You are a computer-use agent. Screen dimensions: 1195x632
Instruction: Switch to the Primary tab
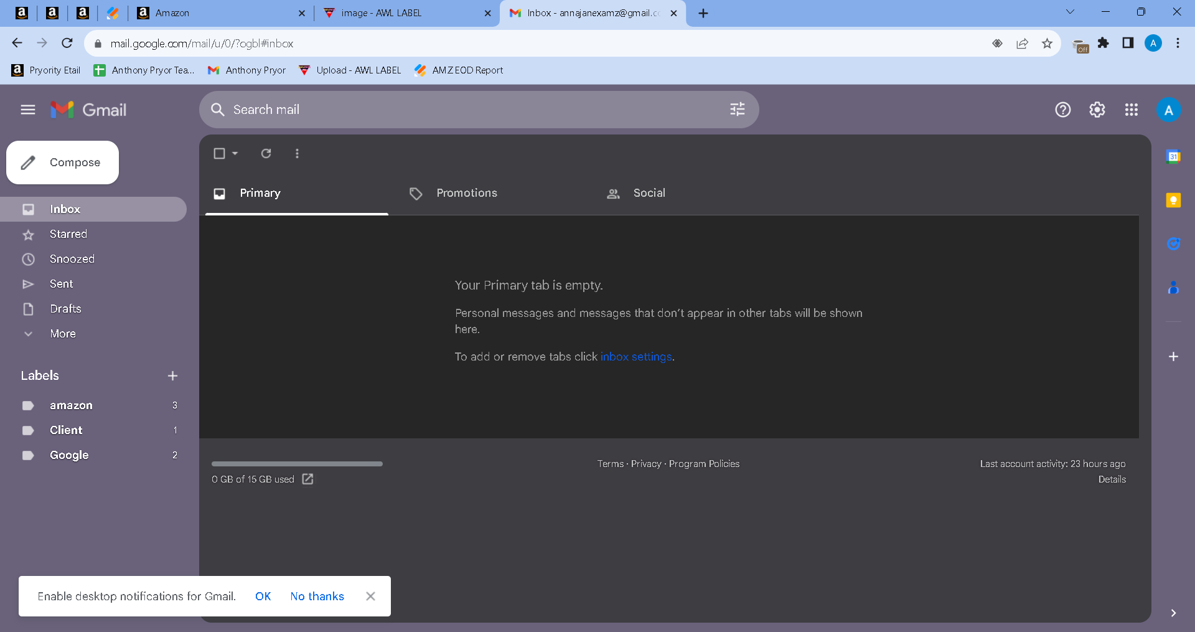(297, 193)
